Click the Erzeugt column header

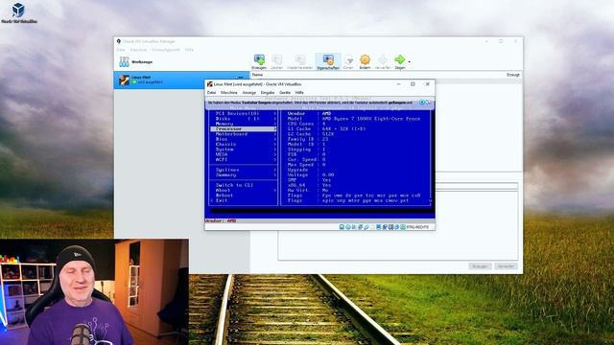tap(513, 75)
